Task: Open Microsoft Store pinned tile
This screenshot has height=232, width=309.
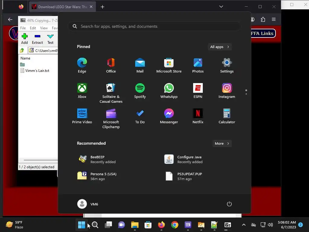Action: point(169,65)
